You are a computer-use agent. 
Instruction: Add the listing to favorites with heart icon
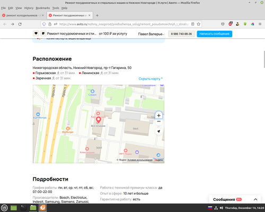(x=36, y=33)
